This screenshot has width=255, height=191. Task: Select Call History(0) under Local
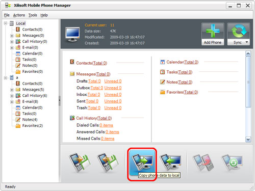[35, 41]
